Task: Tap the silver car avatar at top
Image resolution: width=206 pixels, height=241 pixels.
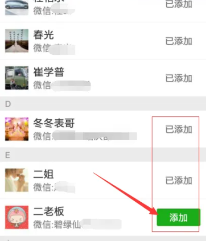Action: (x=17, y=7)
